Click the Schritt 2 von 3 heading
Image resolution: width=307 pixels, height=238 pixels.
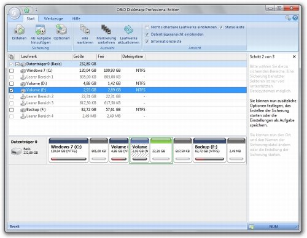coord(262,57)
